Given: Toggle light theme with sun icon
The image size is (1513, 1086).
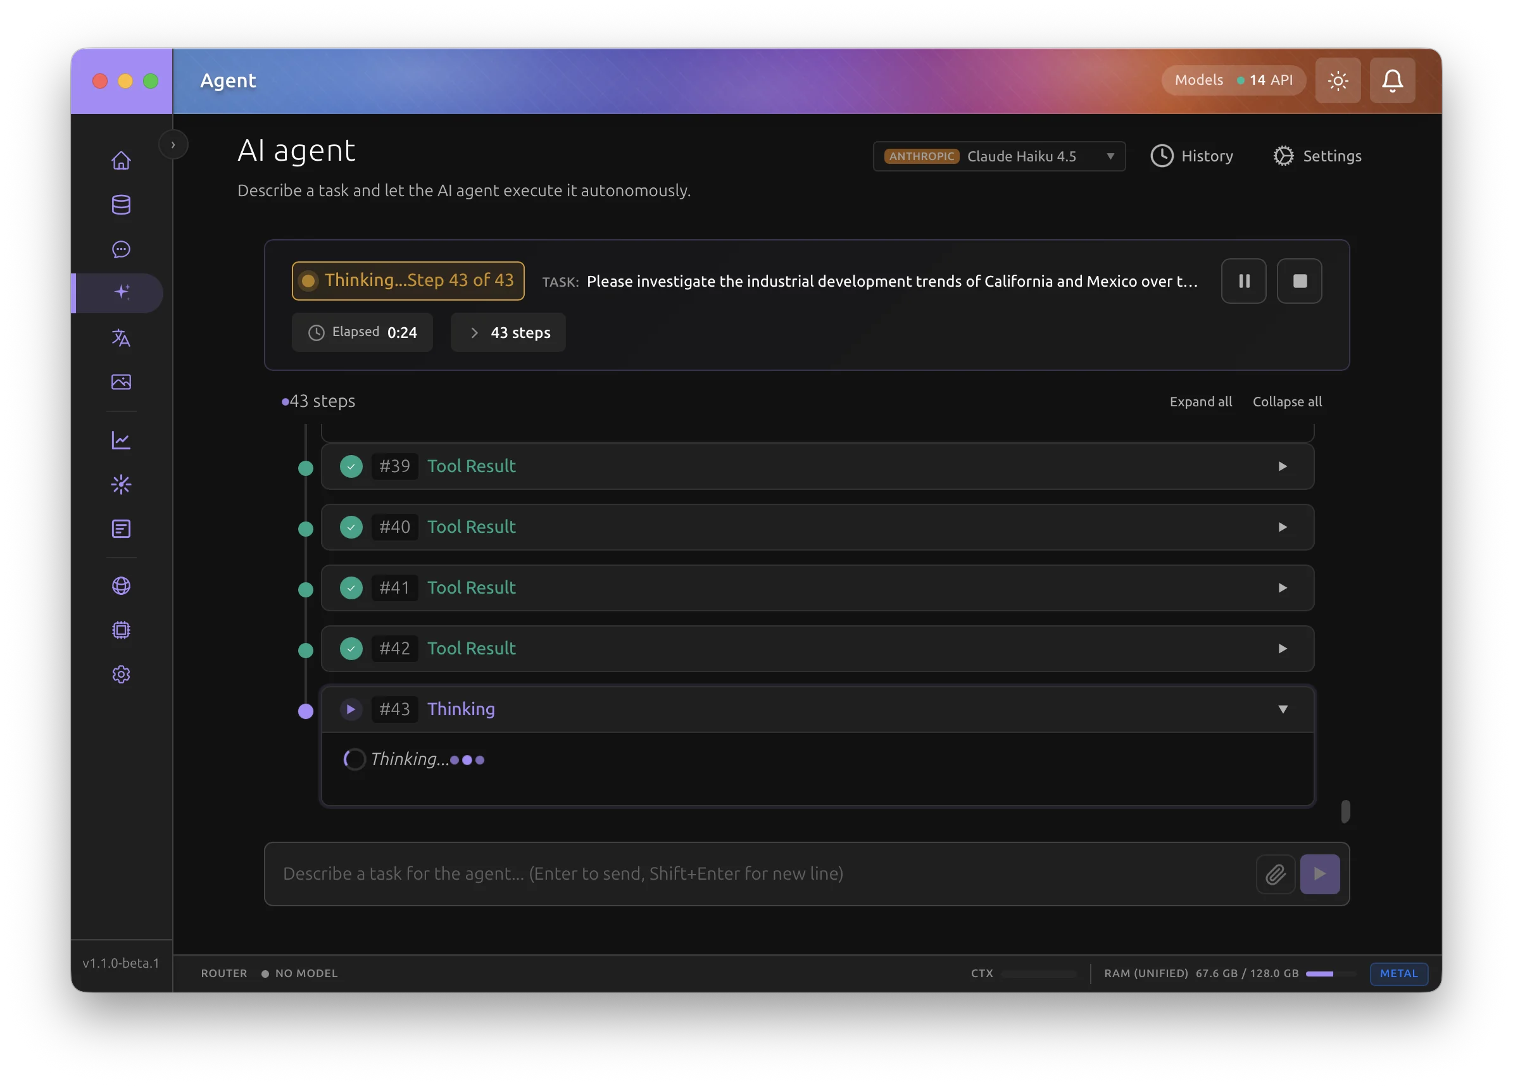Looking at the screenshot, I should [1337, 81].
